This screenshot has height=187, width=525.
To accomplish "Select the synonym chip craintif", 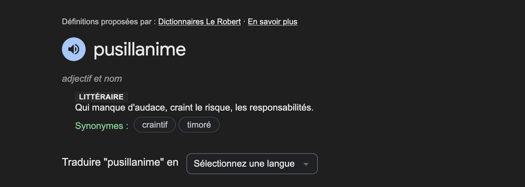I will point(155,125).
